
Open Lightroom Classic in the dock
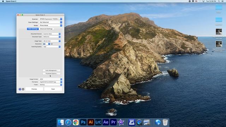(x=98, y=122)
